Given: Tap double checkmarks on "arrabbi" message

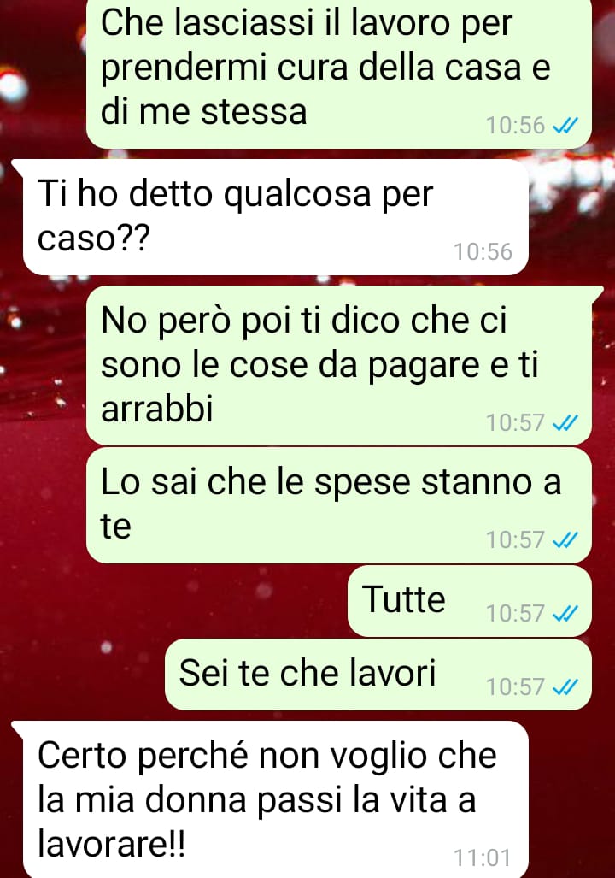Looking at the screenshot, I should coord(565,424).
